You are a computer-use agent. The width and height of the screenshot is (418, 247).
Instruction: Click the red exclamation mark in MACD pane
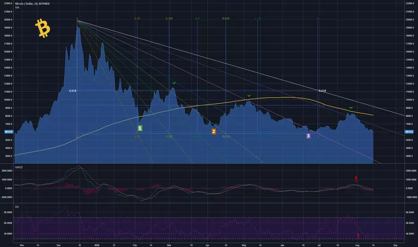[x=356, y=179]
